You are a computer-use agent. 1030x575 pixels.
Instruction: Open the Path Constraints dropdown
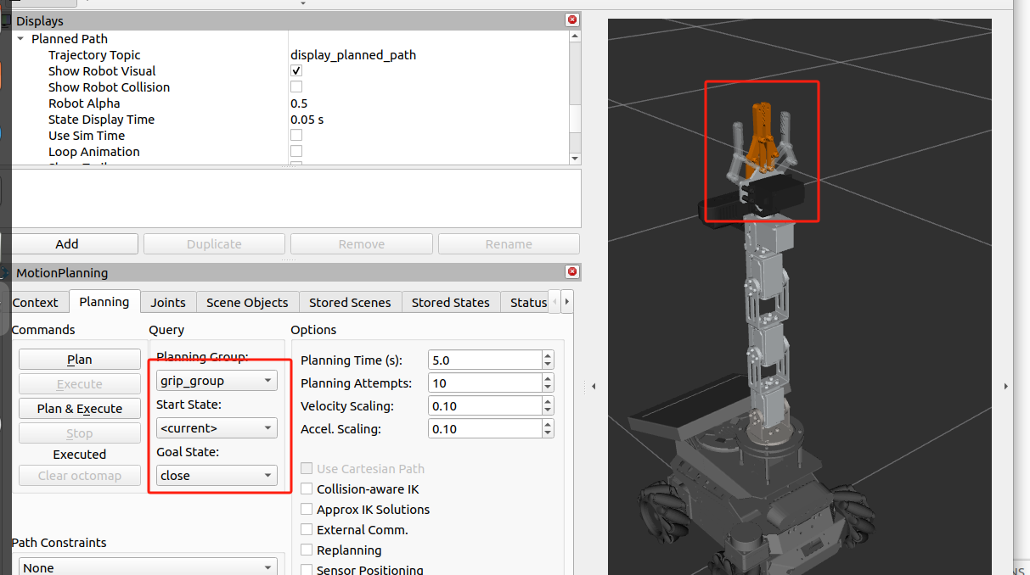tap(148, 567)
